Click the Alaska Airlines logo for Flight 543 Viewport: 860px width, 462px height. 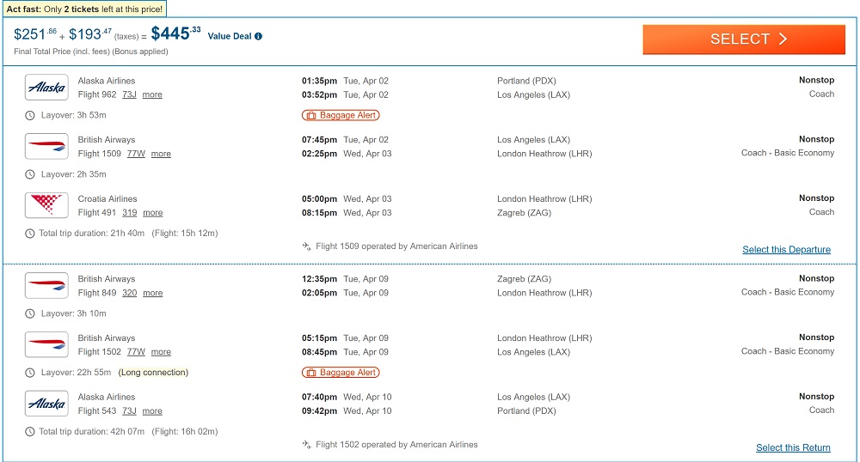point(46,404)
